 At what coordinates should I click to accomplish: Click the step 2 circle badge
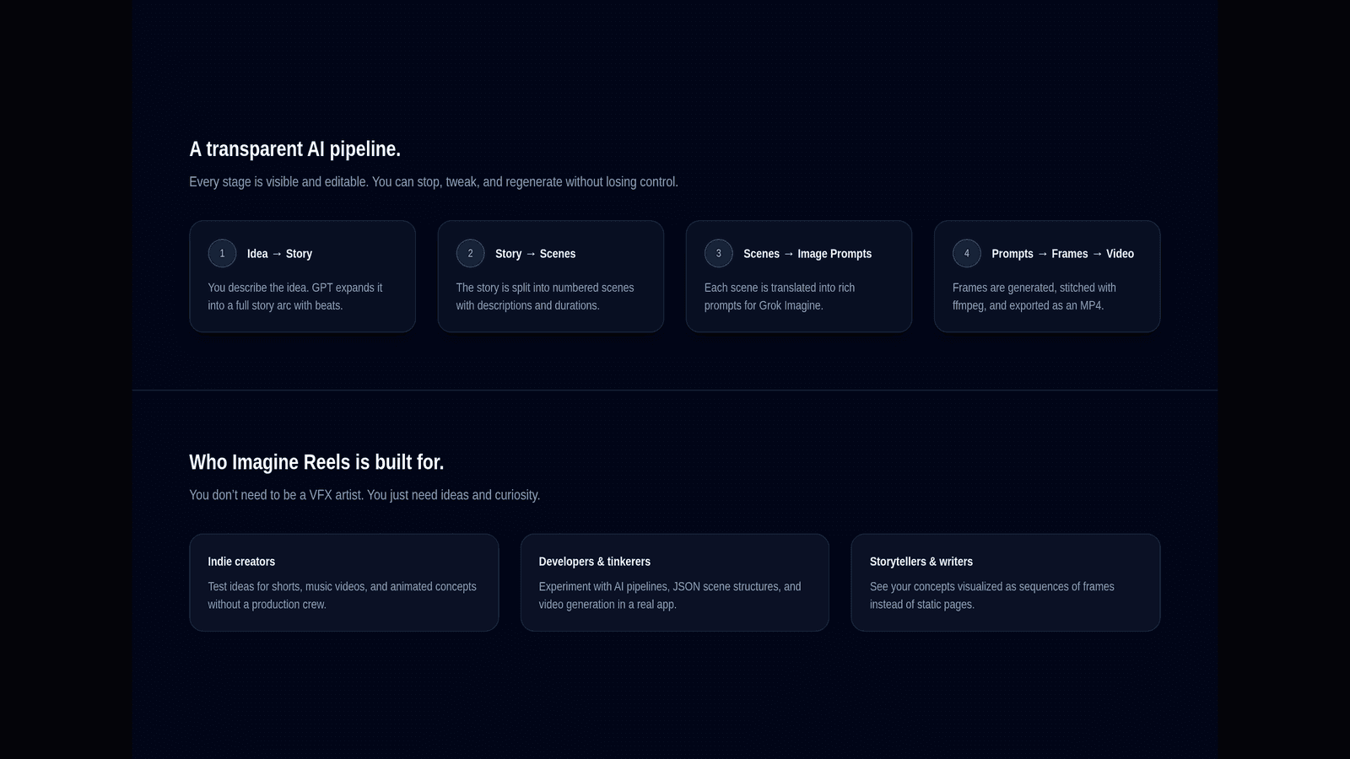pyautogui.click(x=470, y=253)
